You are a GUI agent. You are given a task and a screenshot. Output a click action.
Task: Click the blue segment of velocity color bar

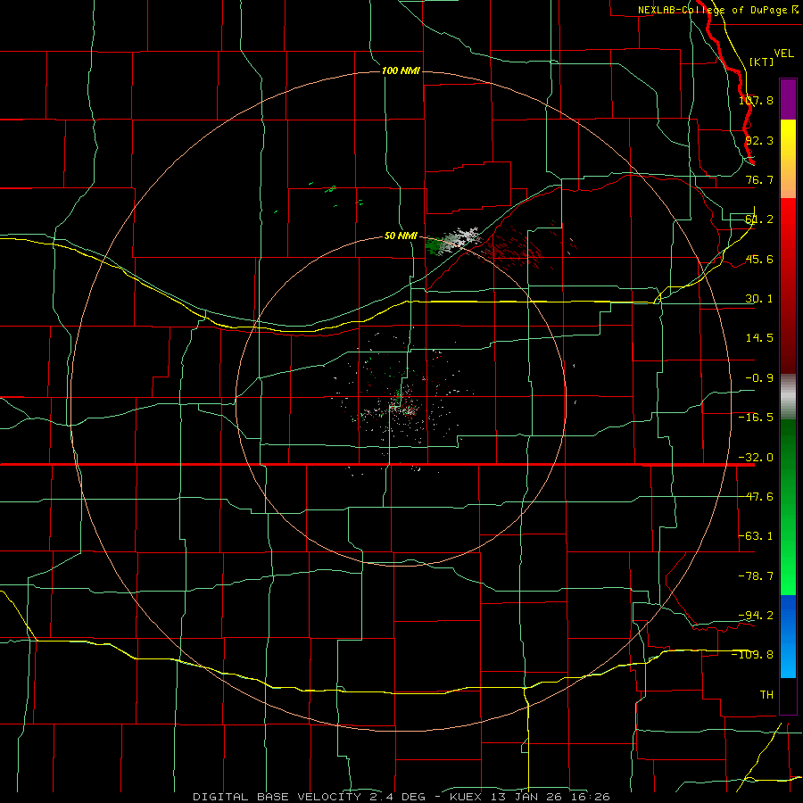tap(788, 636)
